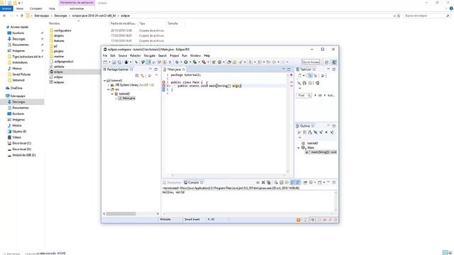Toggle Scroll Lock in Console toolbar
Image resolution: width=454 pixels, height=255 pixels.
click(281, 183)
